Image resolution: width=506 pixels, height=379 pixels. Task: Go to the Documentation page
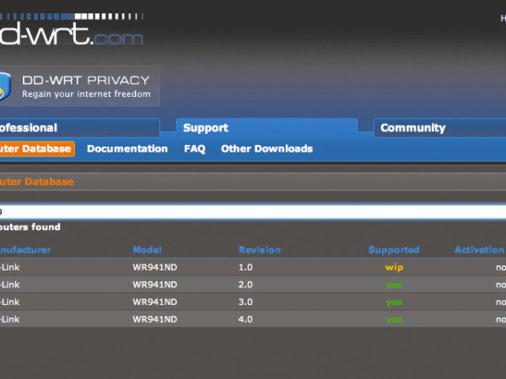point(127,149)
